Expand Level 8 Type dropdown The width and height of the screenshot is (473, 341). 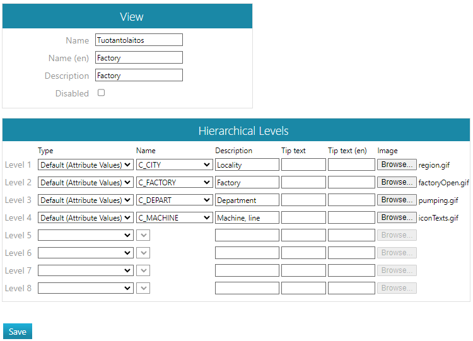pos(86,288)
